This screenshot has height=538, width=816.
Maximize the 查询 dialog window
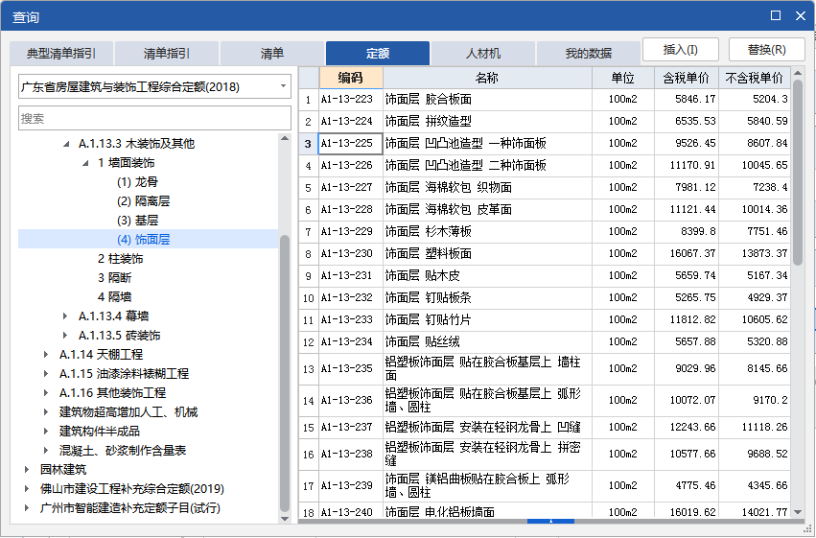click(x=776, y=15)
